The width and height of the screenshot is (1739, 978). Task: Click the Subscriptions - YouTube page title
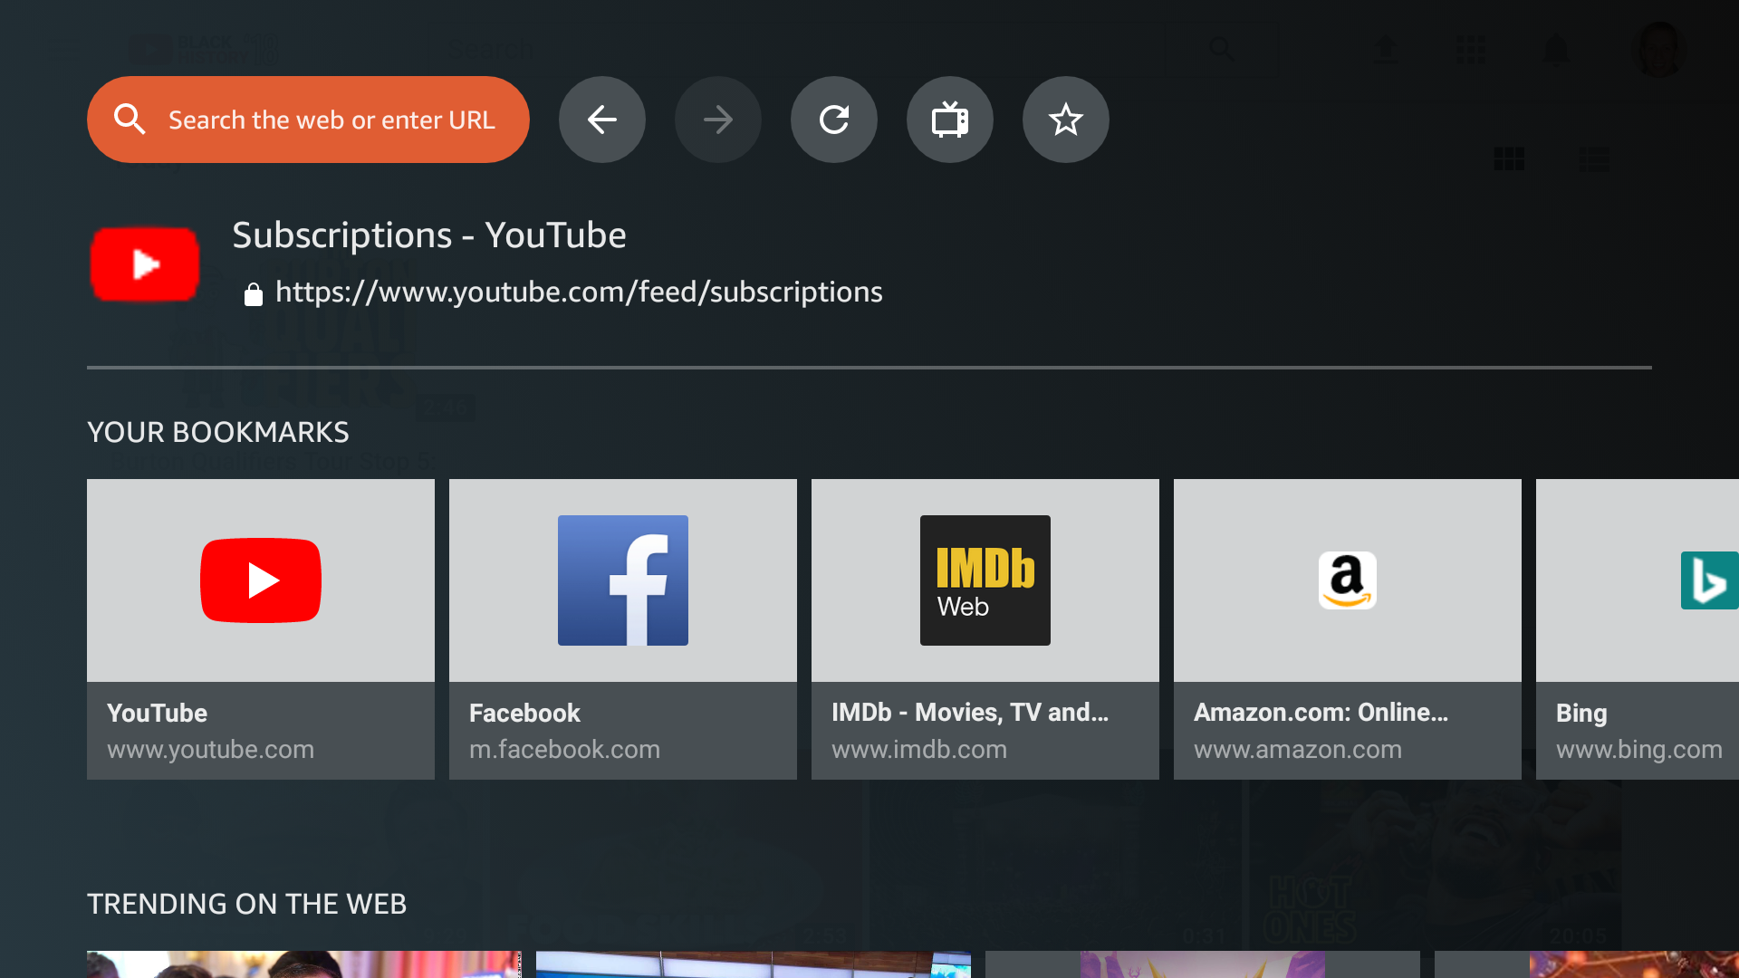429,235
